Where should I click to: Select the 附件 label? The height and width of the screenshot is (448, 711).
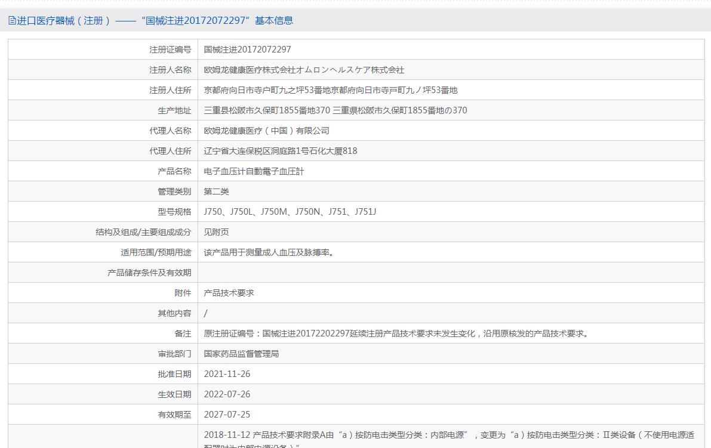tap(183, 293)
